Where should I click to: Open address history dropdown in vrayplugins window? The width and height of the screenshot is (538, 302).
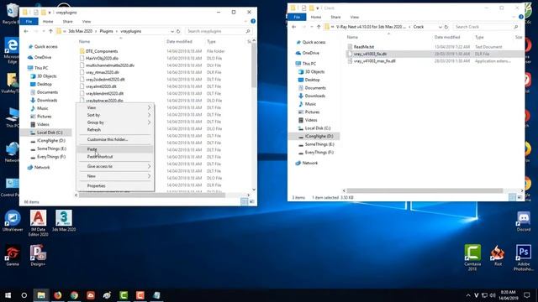[171, 31]
